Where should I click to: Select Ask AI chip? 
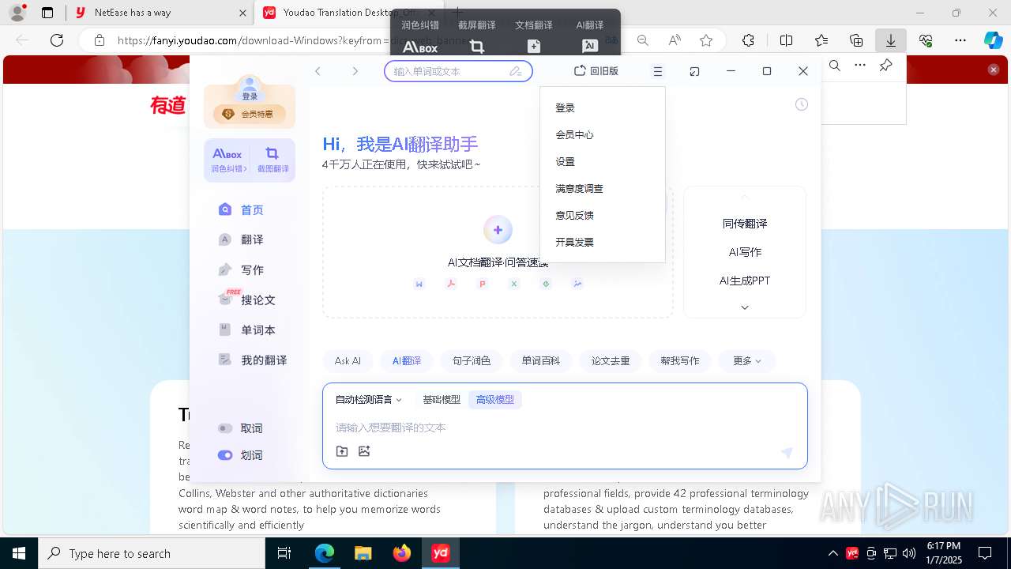(x=348, y=360)
